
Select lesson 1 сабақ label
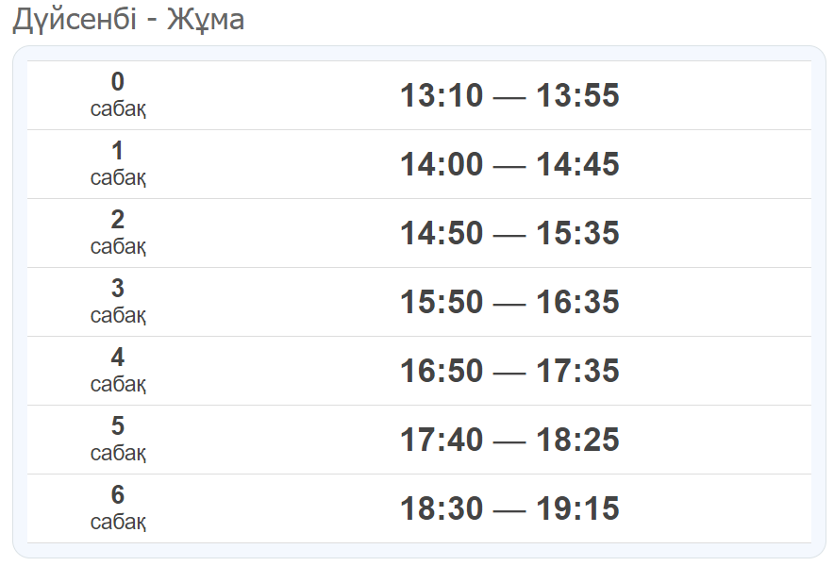point(118,164)
